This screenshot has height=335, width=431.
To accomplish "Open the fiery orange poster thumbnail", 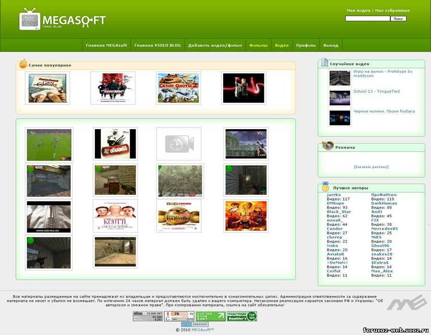I will [246, 216].
